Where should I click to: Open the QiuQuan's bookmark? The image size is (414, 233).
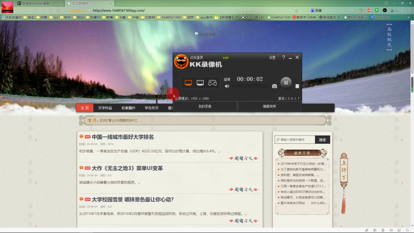pyautogui.click(x=380, y=17)
